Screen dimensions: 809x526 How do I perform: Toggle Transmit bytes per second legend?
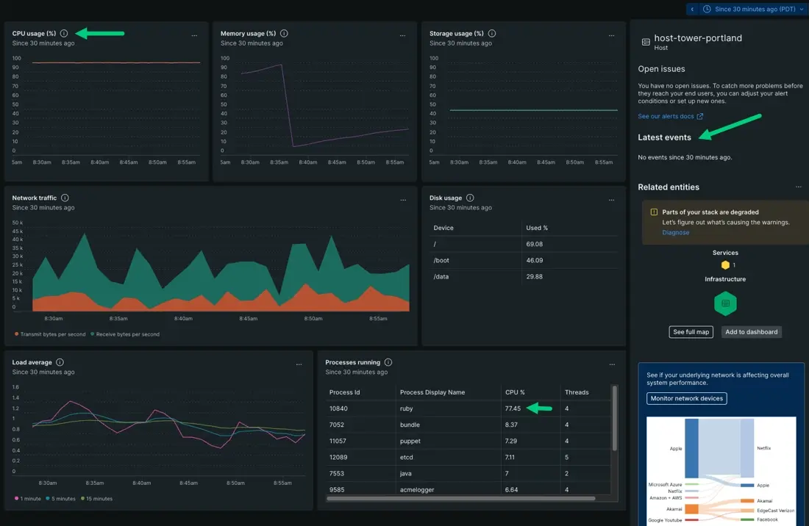click(50, 334)
